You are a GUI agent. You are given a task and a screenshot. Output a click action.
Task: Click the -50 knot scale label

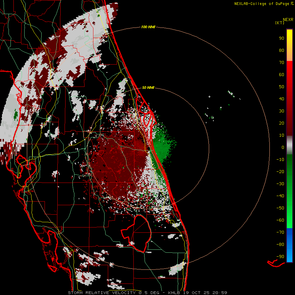tap(280, 208)
